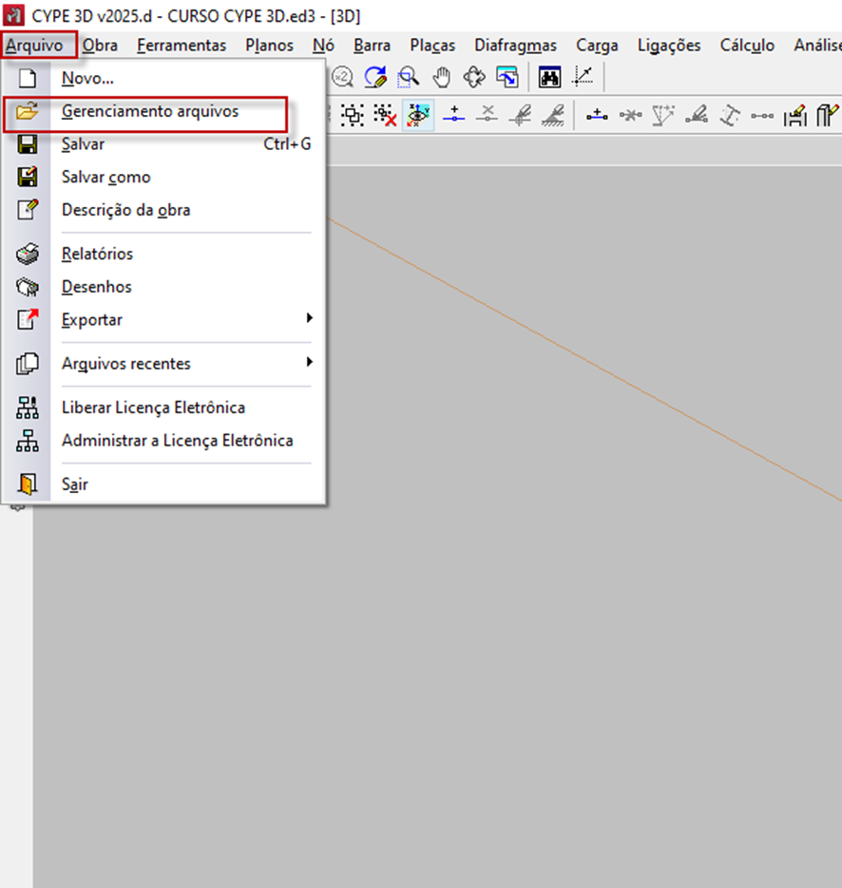Click the pencil over two-node bar icon
This screenshot has height=888, width=842.
pyautogui.click(x=697, y=115)
